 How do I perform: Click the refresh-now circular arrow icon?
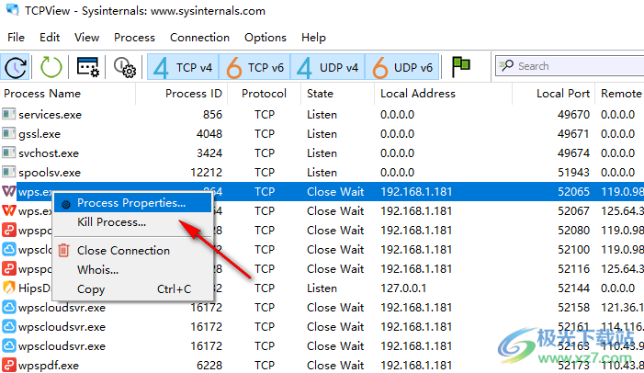point(51,66)
